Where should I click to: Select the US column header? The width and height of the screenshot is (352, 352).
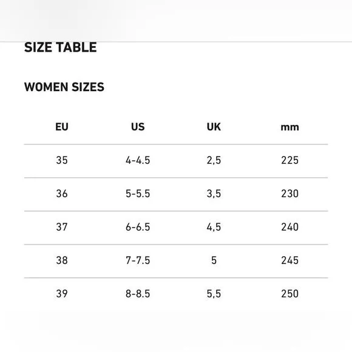[138, 127]
